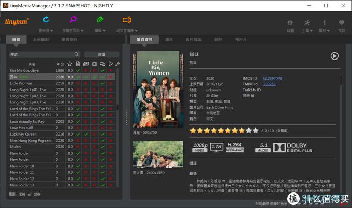Click the title column header
The height and width of the screenshot is (208, 352).
32,64
